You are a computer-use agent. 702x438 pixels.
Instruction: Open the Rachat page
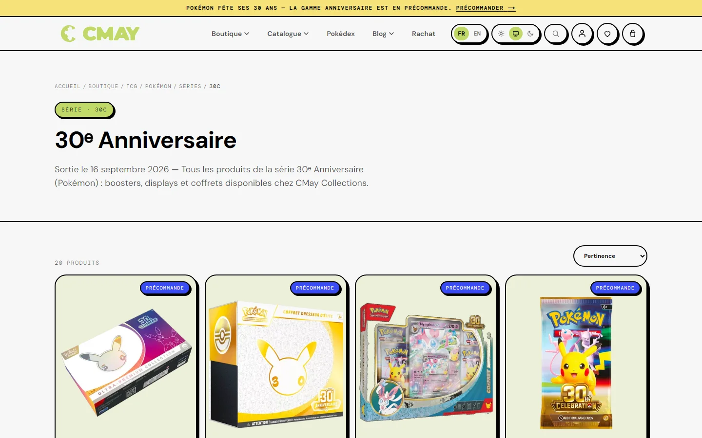click(424, 34)
